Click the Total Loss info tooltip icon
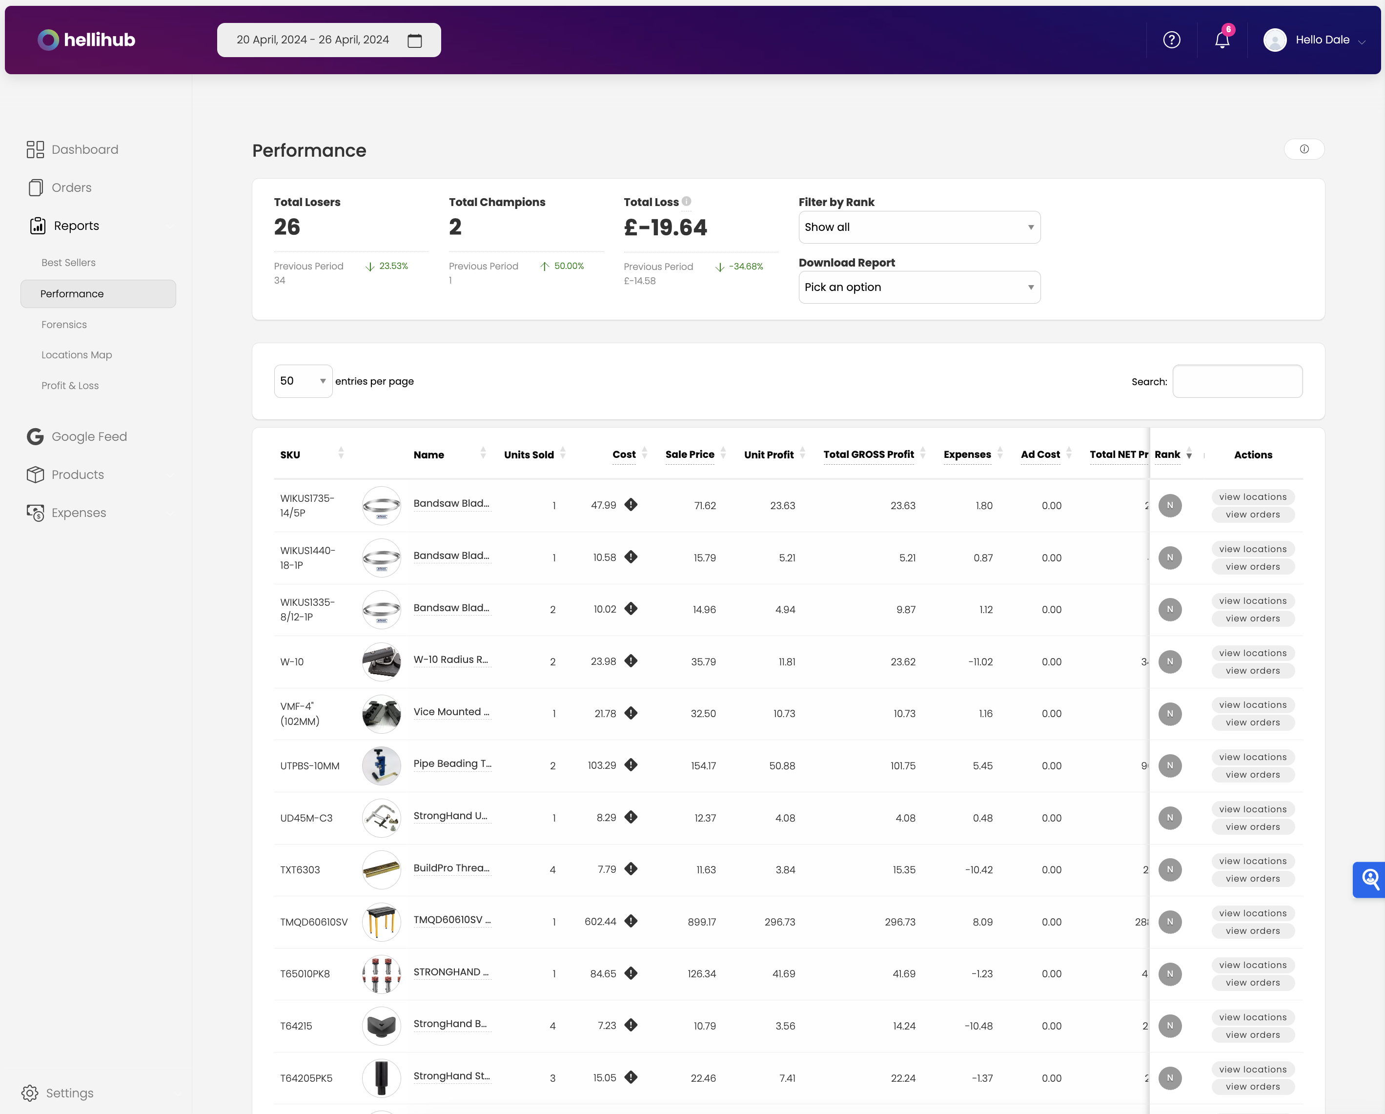This screenshot has height=1114, width=1385. click(686, 201)
